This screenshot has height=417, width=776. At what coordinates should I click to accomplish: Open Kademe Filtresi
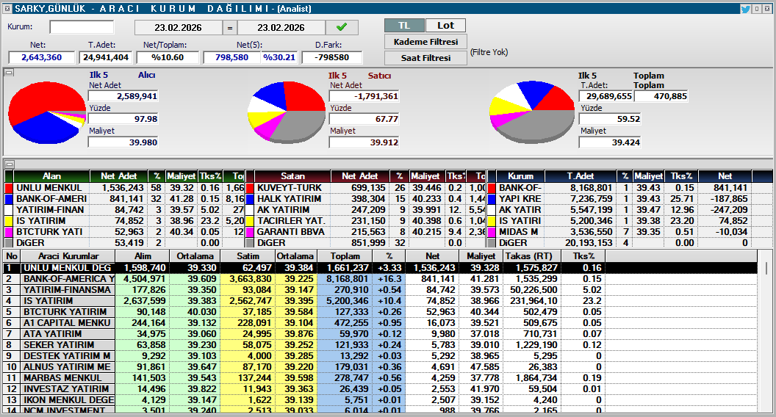click(x=425, y=42)
